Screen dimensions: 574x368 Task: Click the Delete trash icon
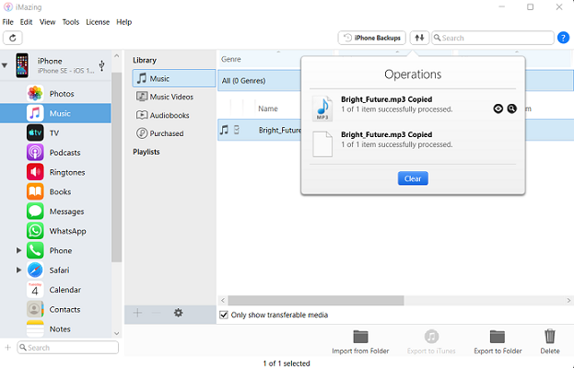[x=550, y=337]
